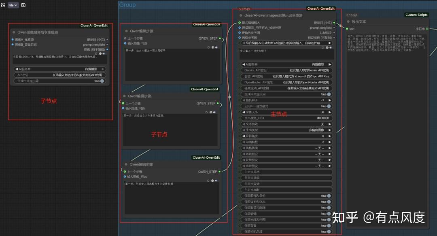This screenshot has width=437, height=236.
Task: Click the Custom-Scripts badge on 展示文本 node
Action: (416, 15)
